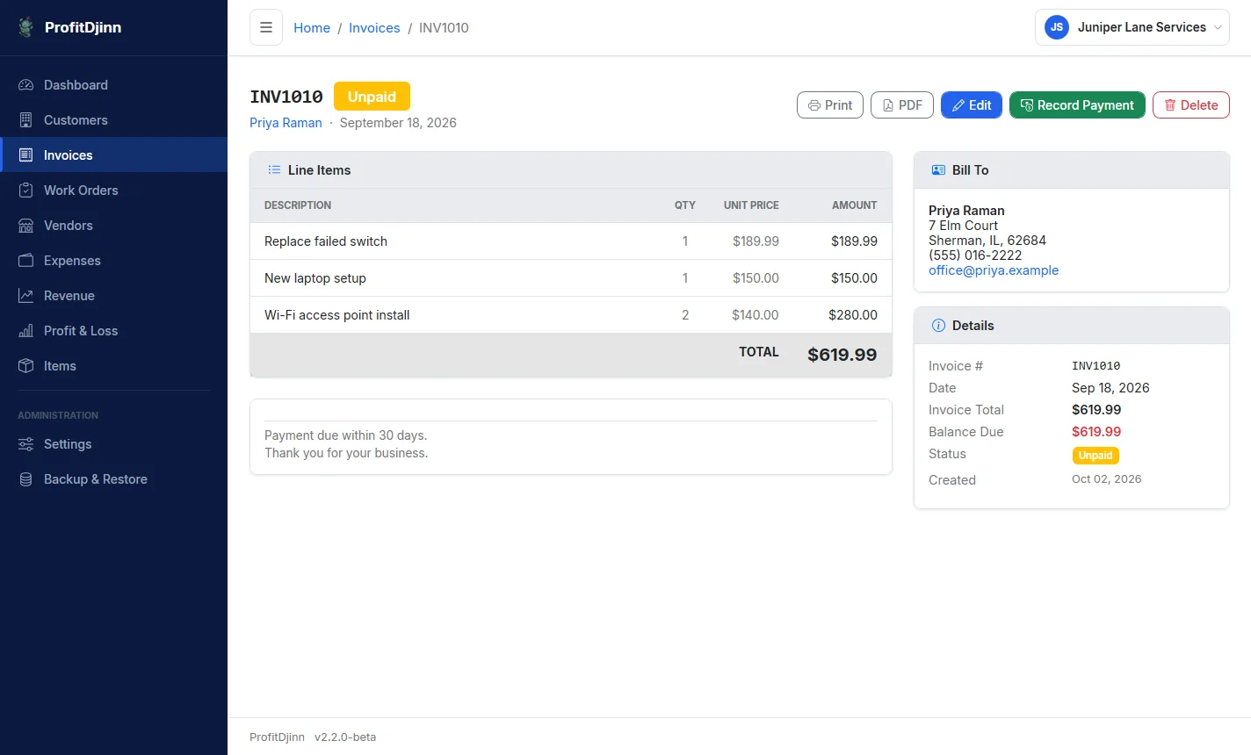Click small Unpaid status badge in Details

(x=1096, y=456)
